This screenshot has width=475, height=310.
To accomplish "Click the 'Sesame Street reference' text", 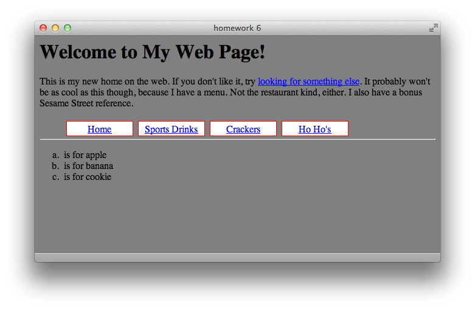I will [86, 103].
